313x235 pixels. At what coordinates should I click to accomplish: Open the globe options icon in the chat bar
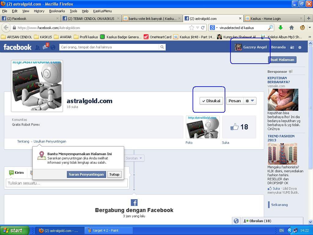[x=236, y=221]
